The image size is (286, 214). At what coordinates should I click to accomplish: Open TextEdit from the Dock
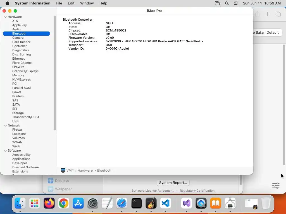(x=107, y=203)
